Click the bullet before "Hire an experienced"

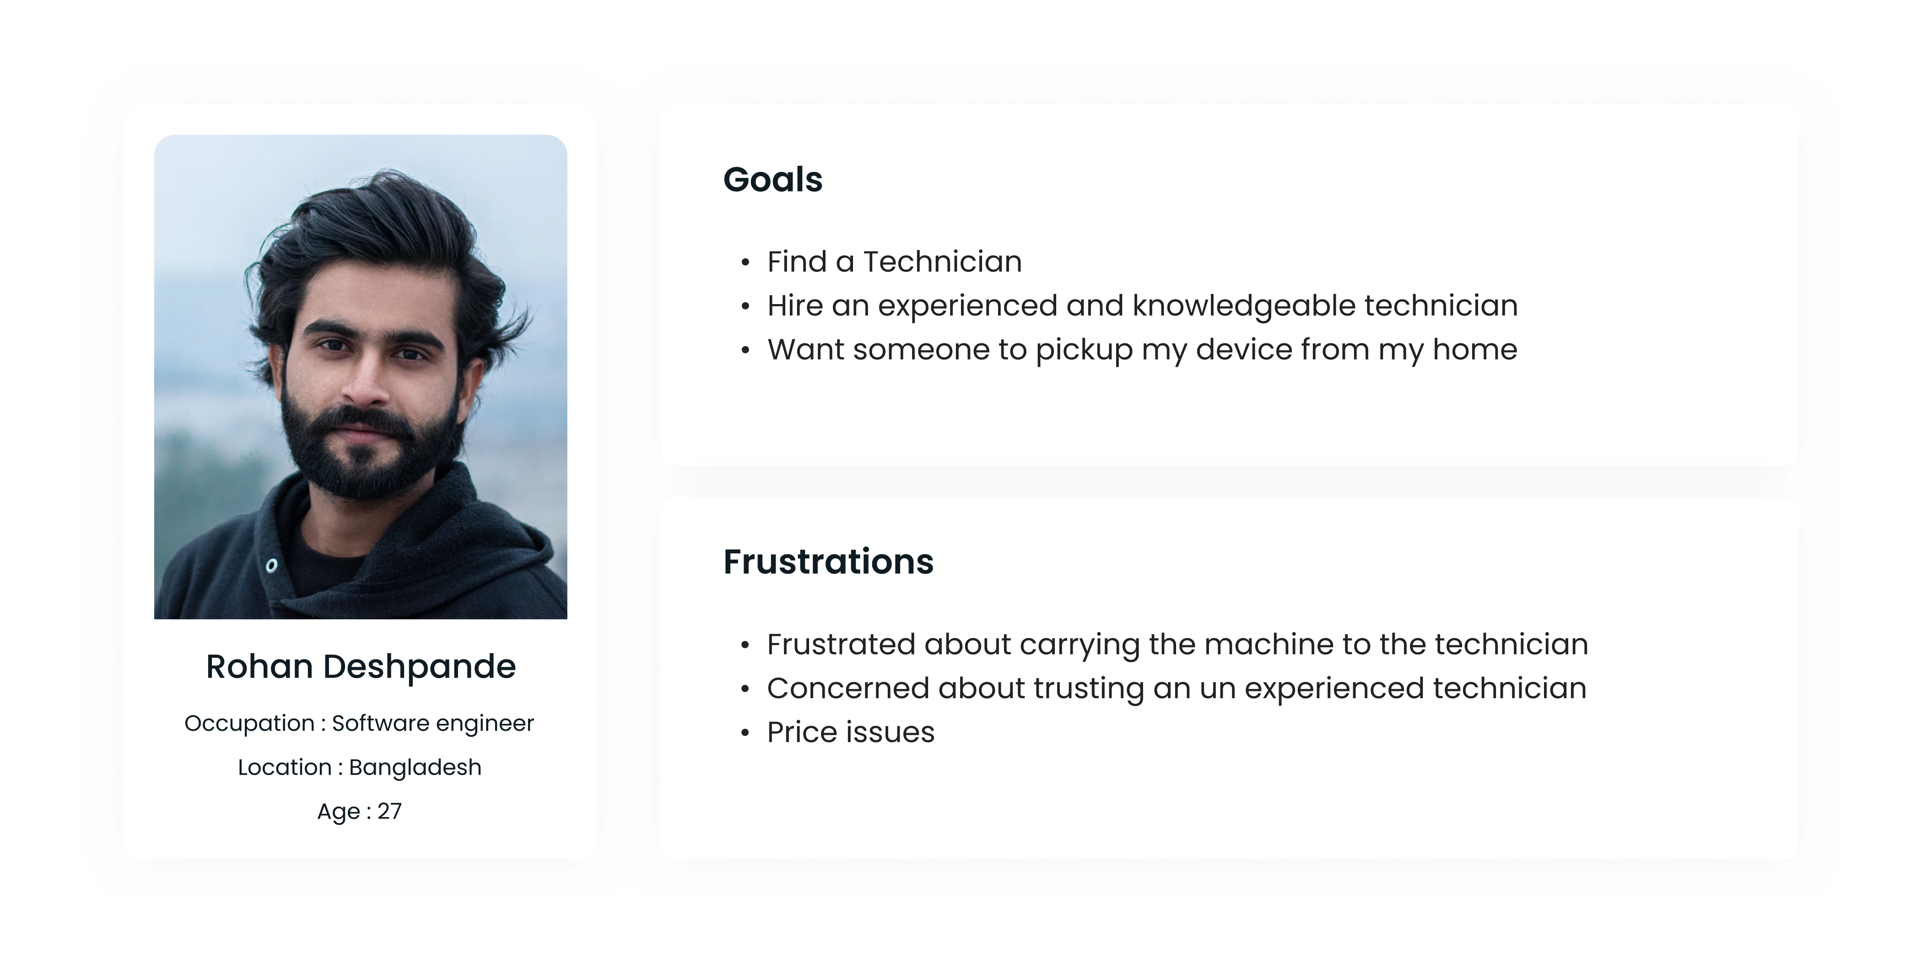click(745, 306)
